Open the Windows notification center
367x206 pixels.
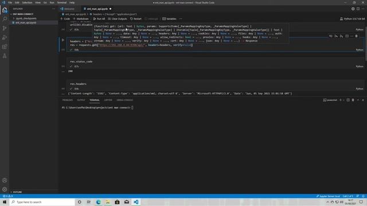361,202
